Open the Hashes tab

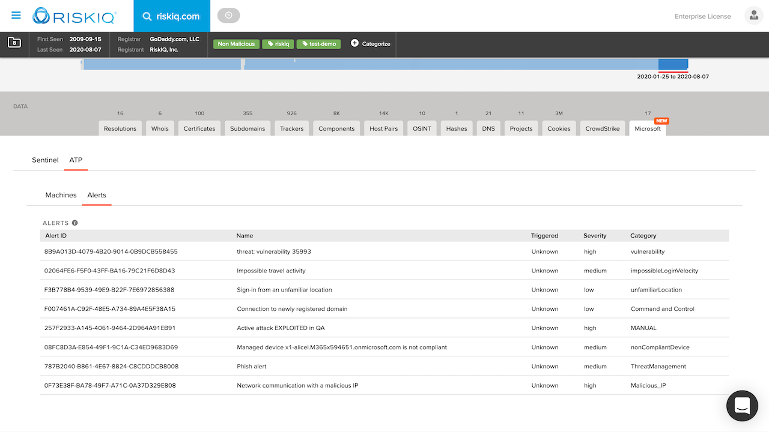point(457,128)
